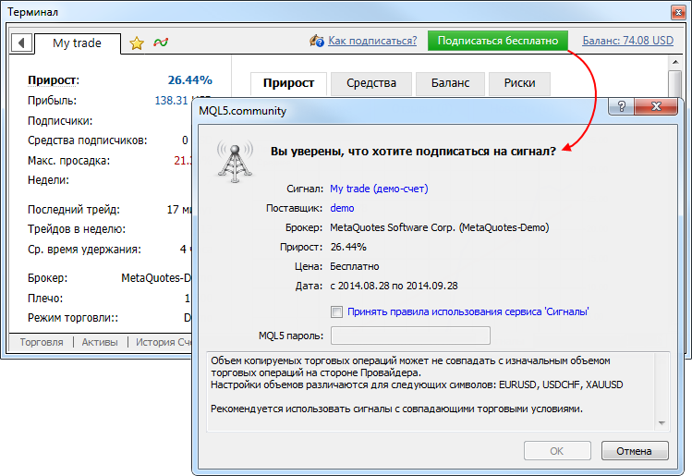Open the Торговля bottom tab
692x476 pixels.
42,342
